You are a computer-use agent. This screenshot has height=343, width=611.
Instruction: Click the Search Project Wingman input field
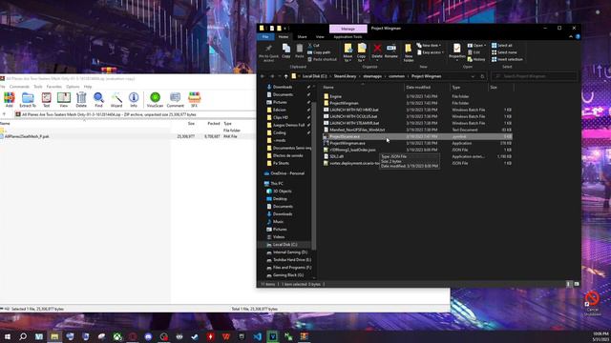[535, 76]
